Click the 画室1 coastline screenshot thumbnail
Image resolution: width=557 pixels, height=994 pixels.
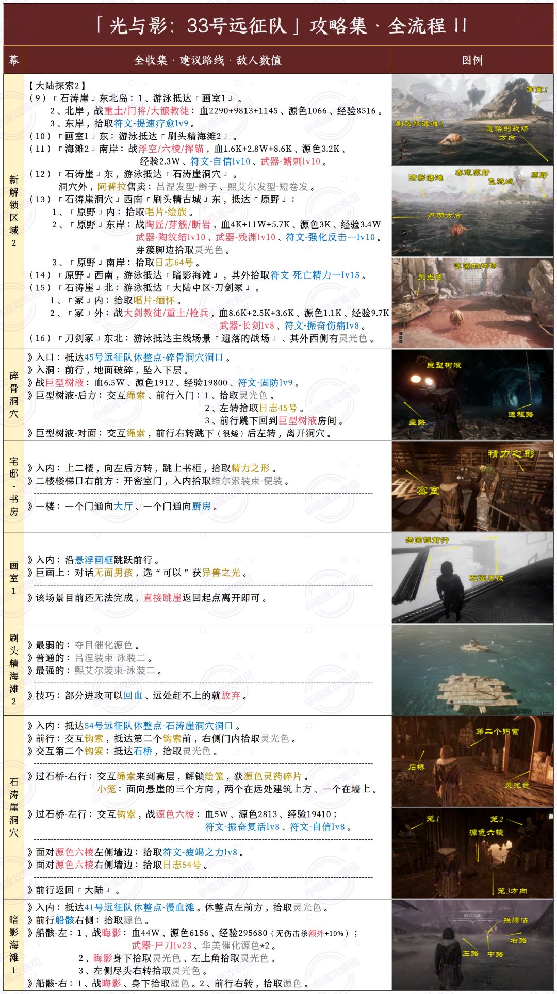pos(472,120)
